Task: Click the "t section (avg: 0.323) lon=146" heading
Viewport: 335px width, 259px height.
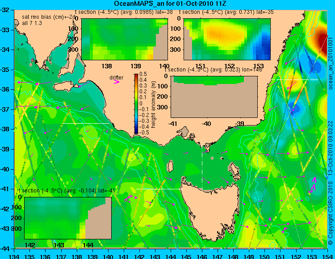Action: [x=213, y=70]
